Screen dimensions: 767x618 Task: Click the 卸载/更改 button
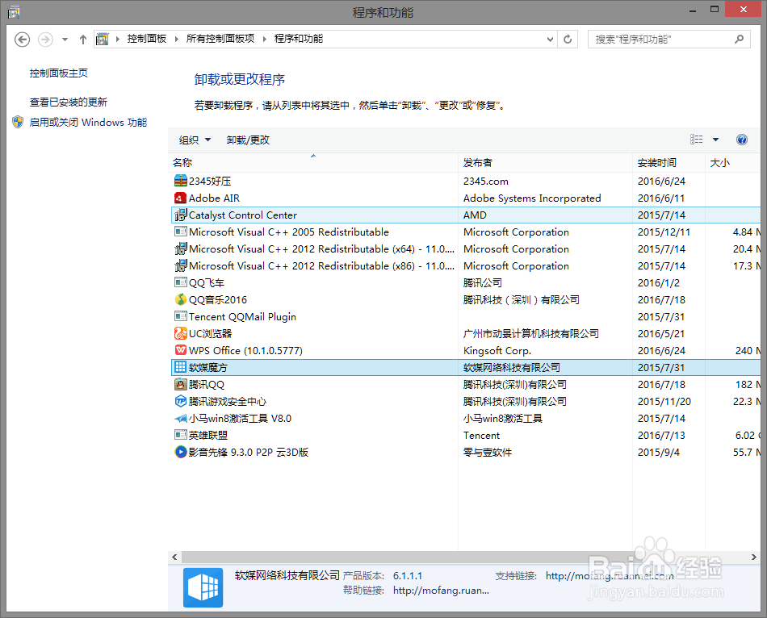248,140
